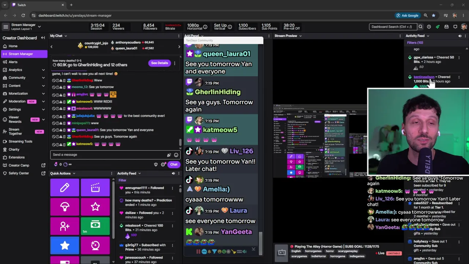
Task: Mute the lower Activity Feed sounds
Action: click(173, 173)
